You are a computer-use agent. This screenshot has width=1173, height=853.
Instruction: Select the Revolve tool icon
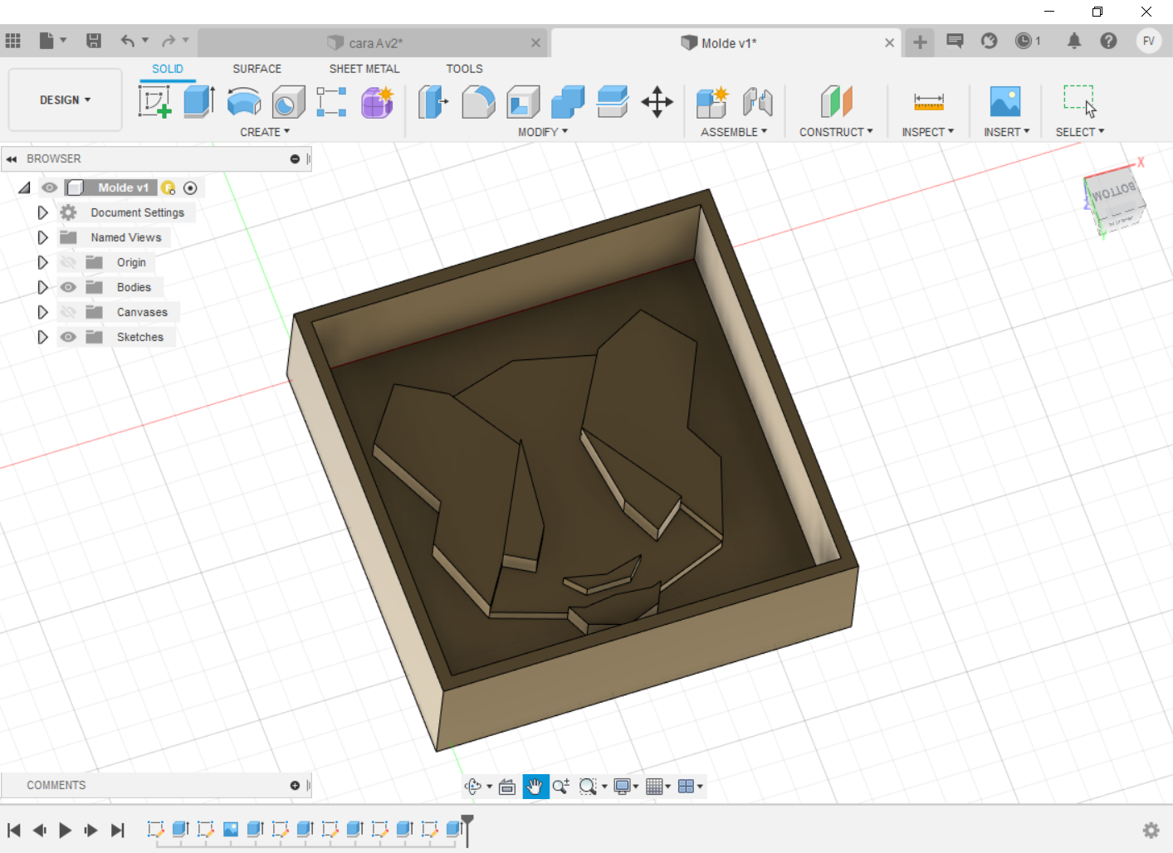click(x=244, y=102)
